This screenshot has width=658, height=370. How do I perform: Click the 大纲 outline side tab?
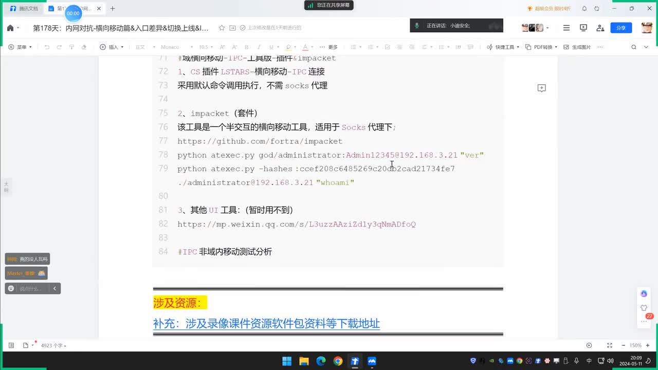pos(6,187)
